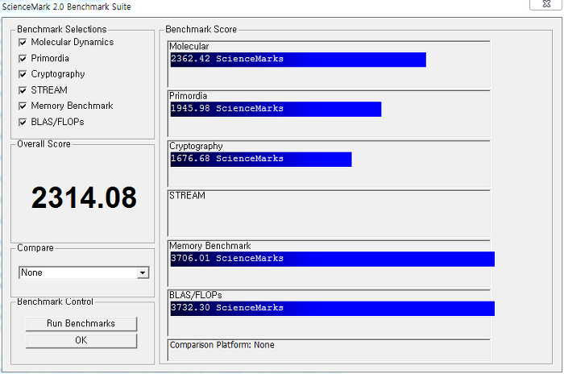Click the overall score 2314.08
The height and width of the screenshot is (374, 564).
point(84,197)
